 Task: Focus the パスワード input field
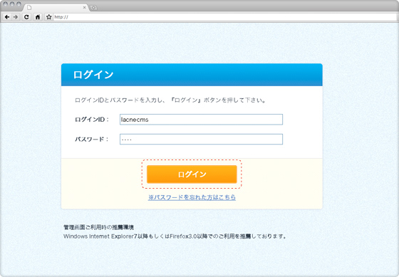pyautogui.click(x=201, y=139)
